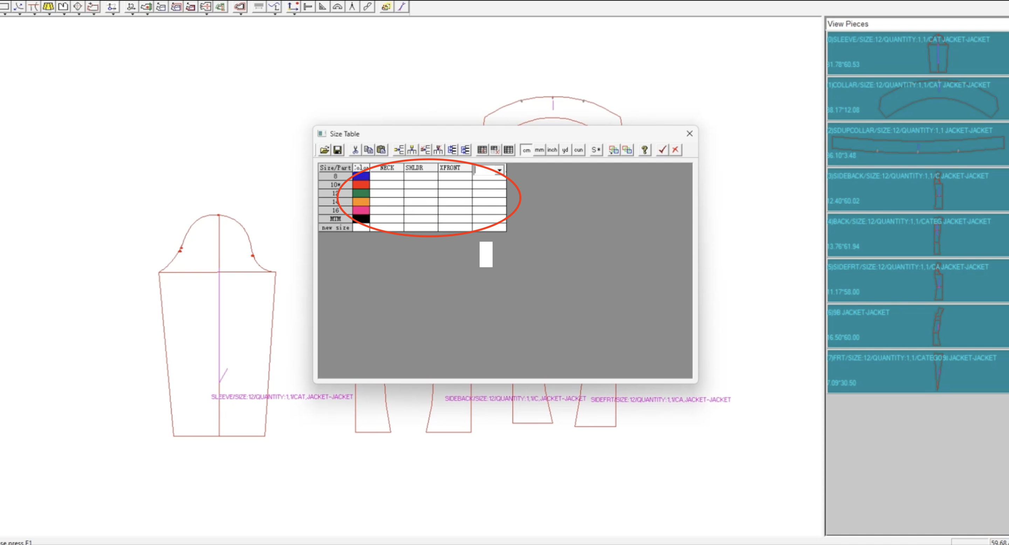Switch measurement units to mm

click(x=539, y=150)
